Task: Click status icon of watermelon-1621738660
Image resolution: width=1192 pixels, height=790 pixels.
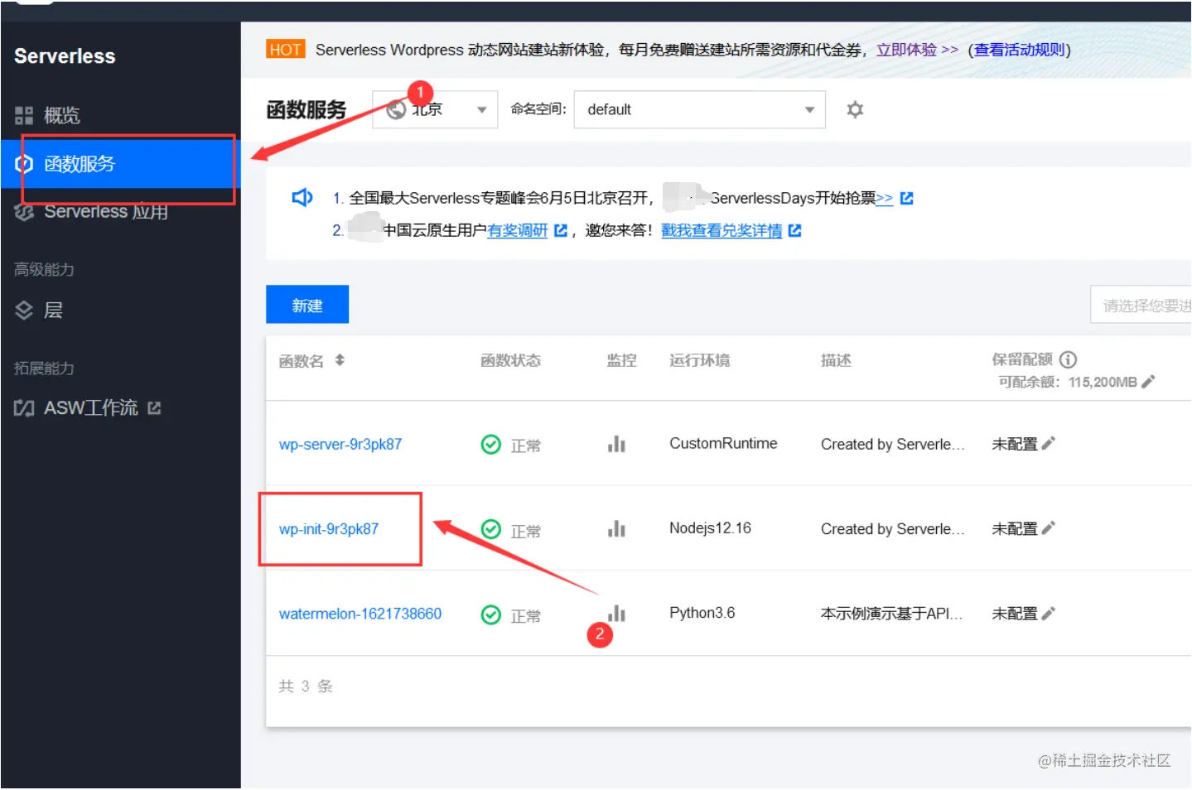Action: coord(491,614)
